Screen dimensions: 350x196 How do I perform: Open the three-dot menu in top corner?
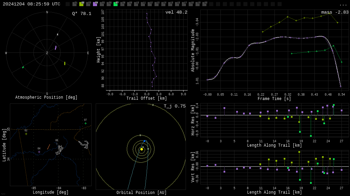coord(343,5)
